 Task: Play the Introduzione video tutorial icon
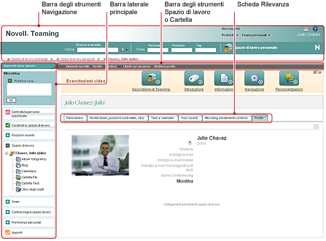coord(194,78)
